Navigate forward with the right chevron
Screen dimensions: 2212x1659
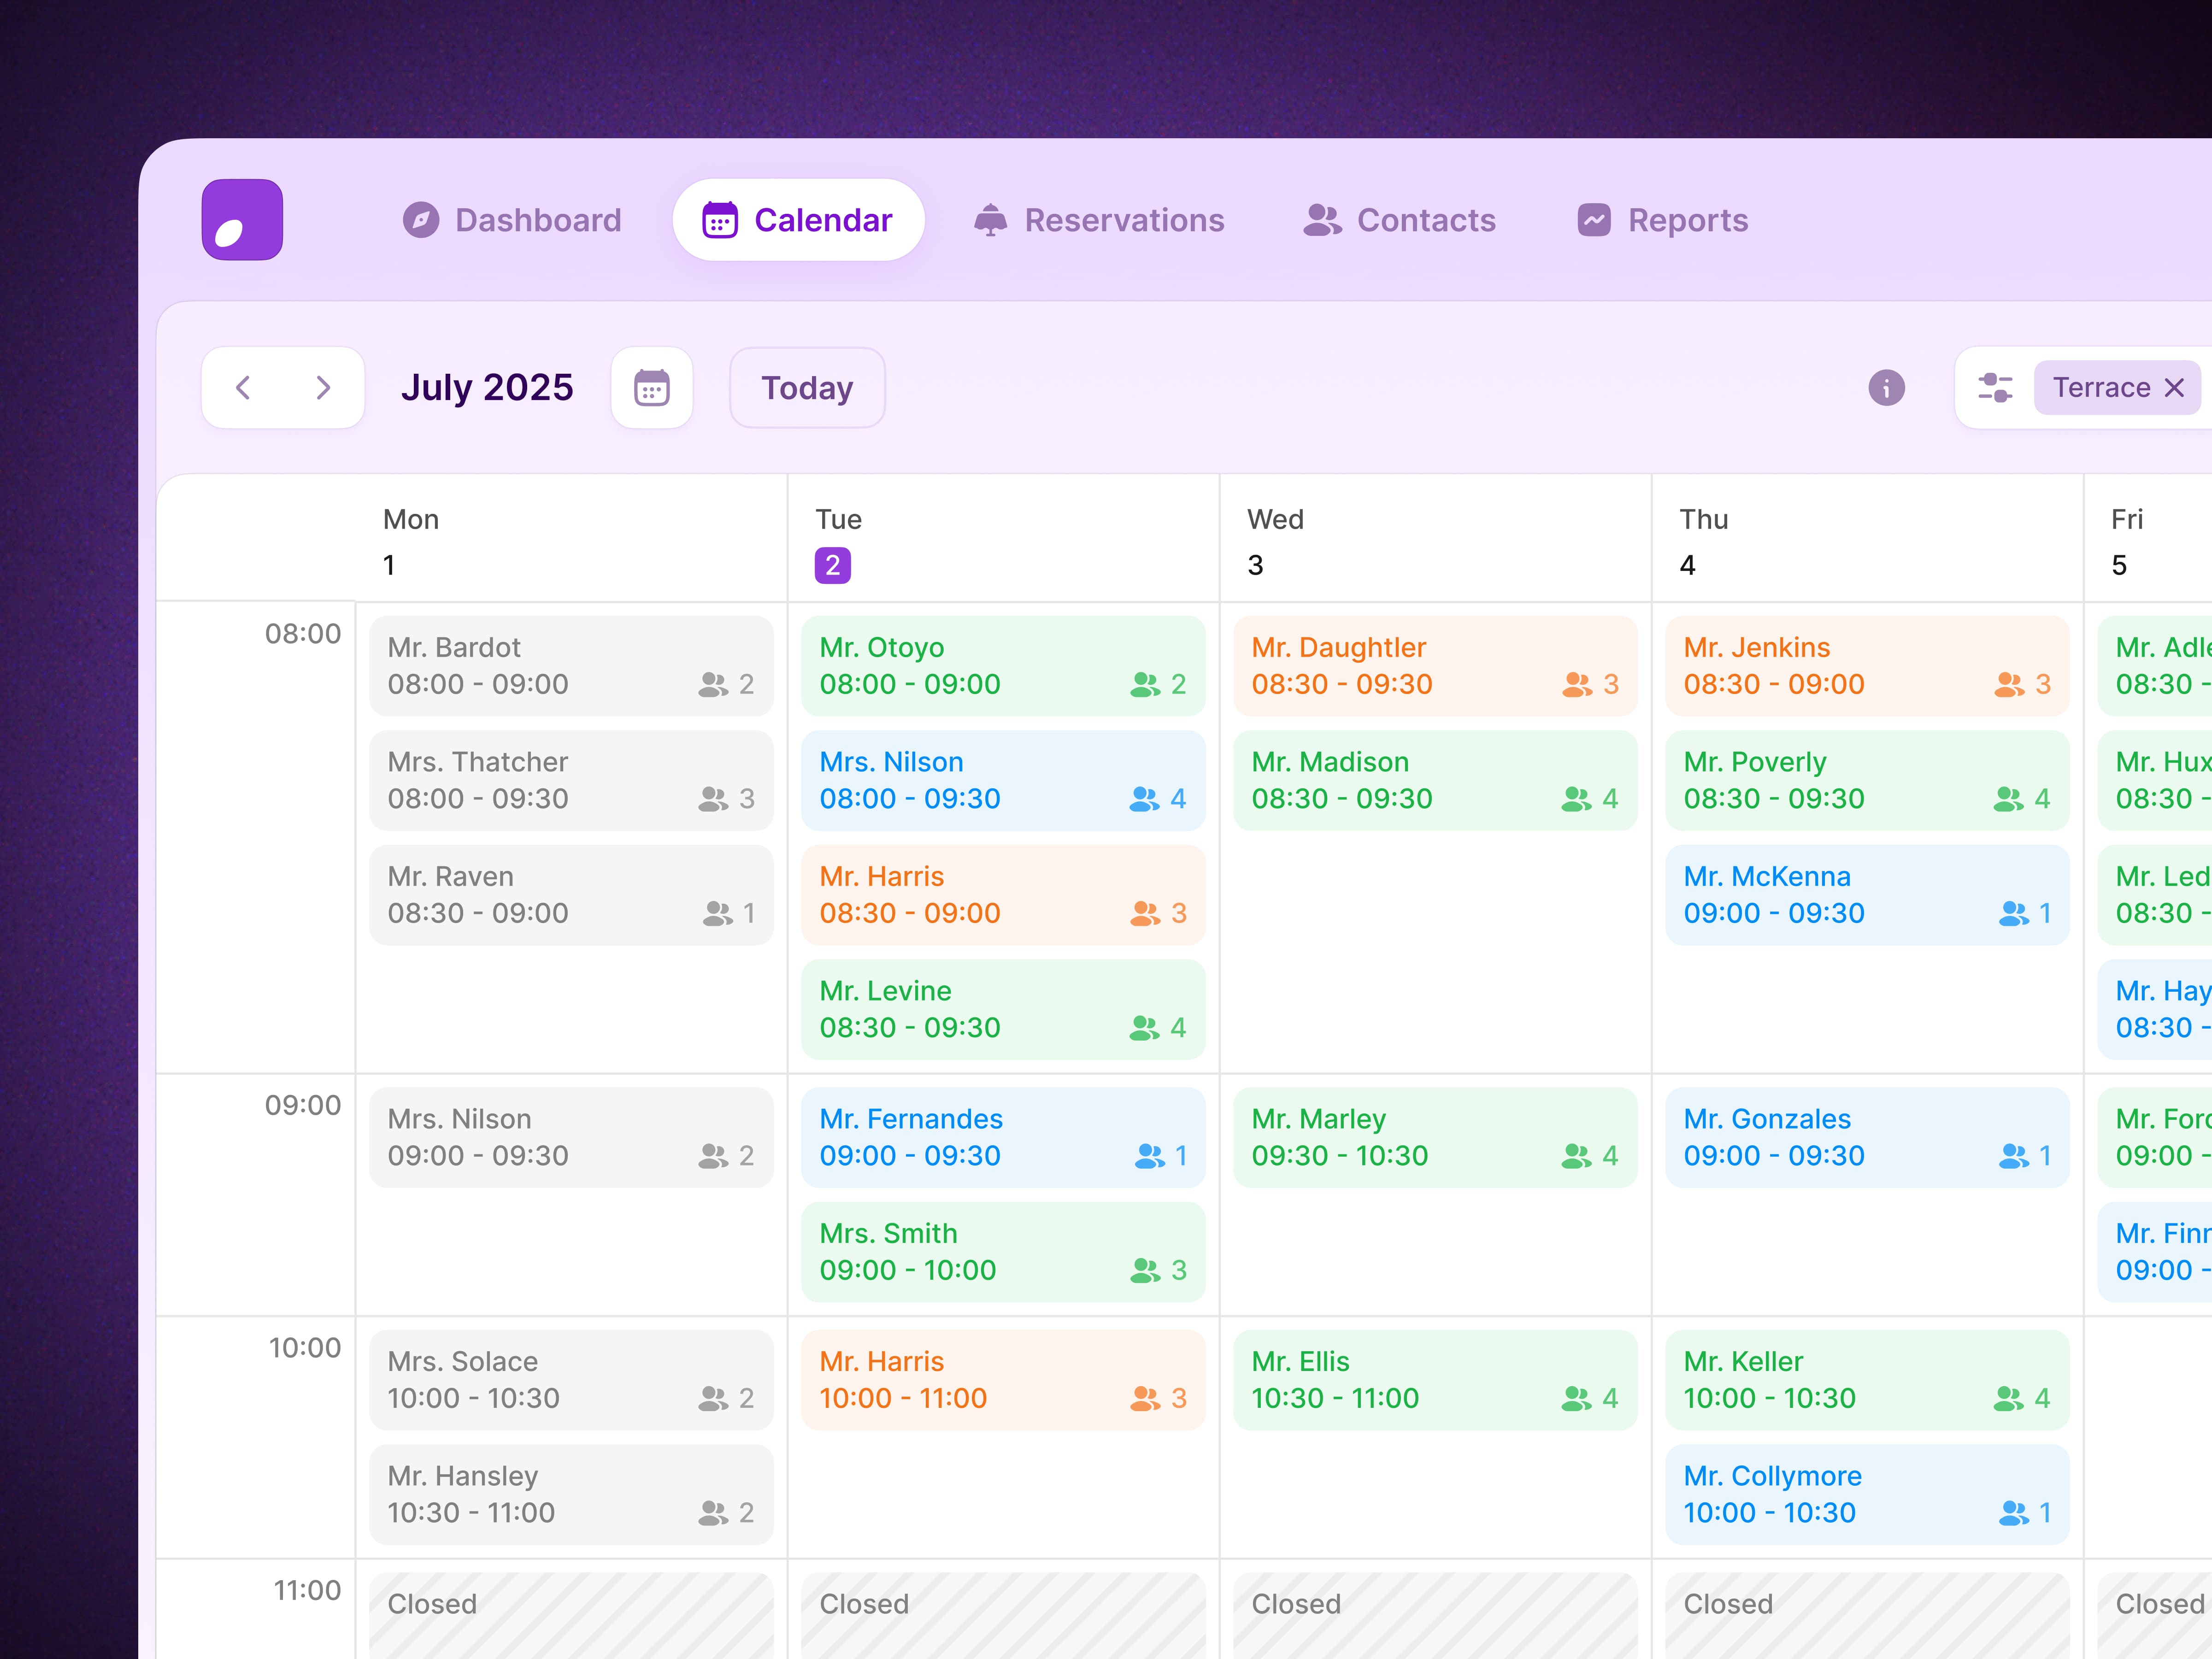[x=323, y=388]
